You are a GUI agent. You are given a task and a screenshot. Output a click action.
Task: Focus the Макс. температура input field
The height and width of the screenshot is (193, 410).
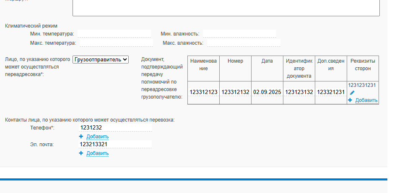117,43
